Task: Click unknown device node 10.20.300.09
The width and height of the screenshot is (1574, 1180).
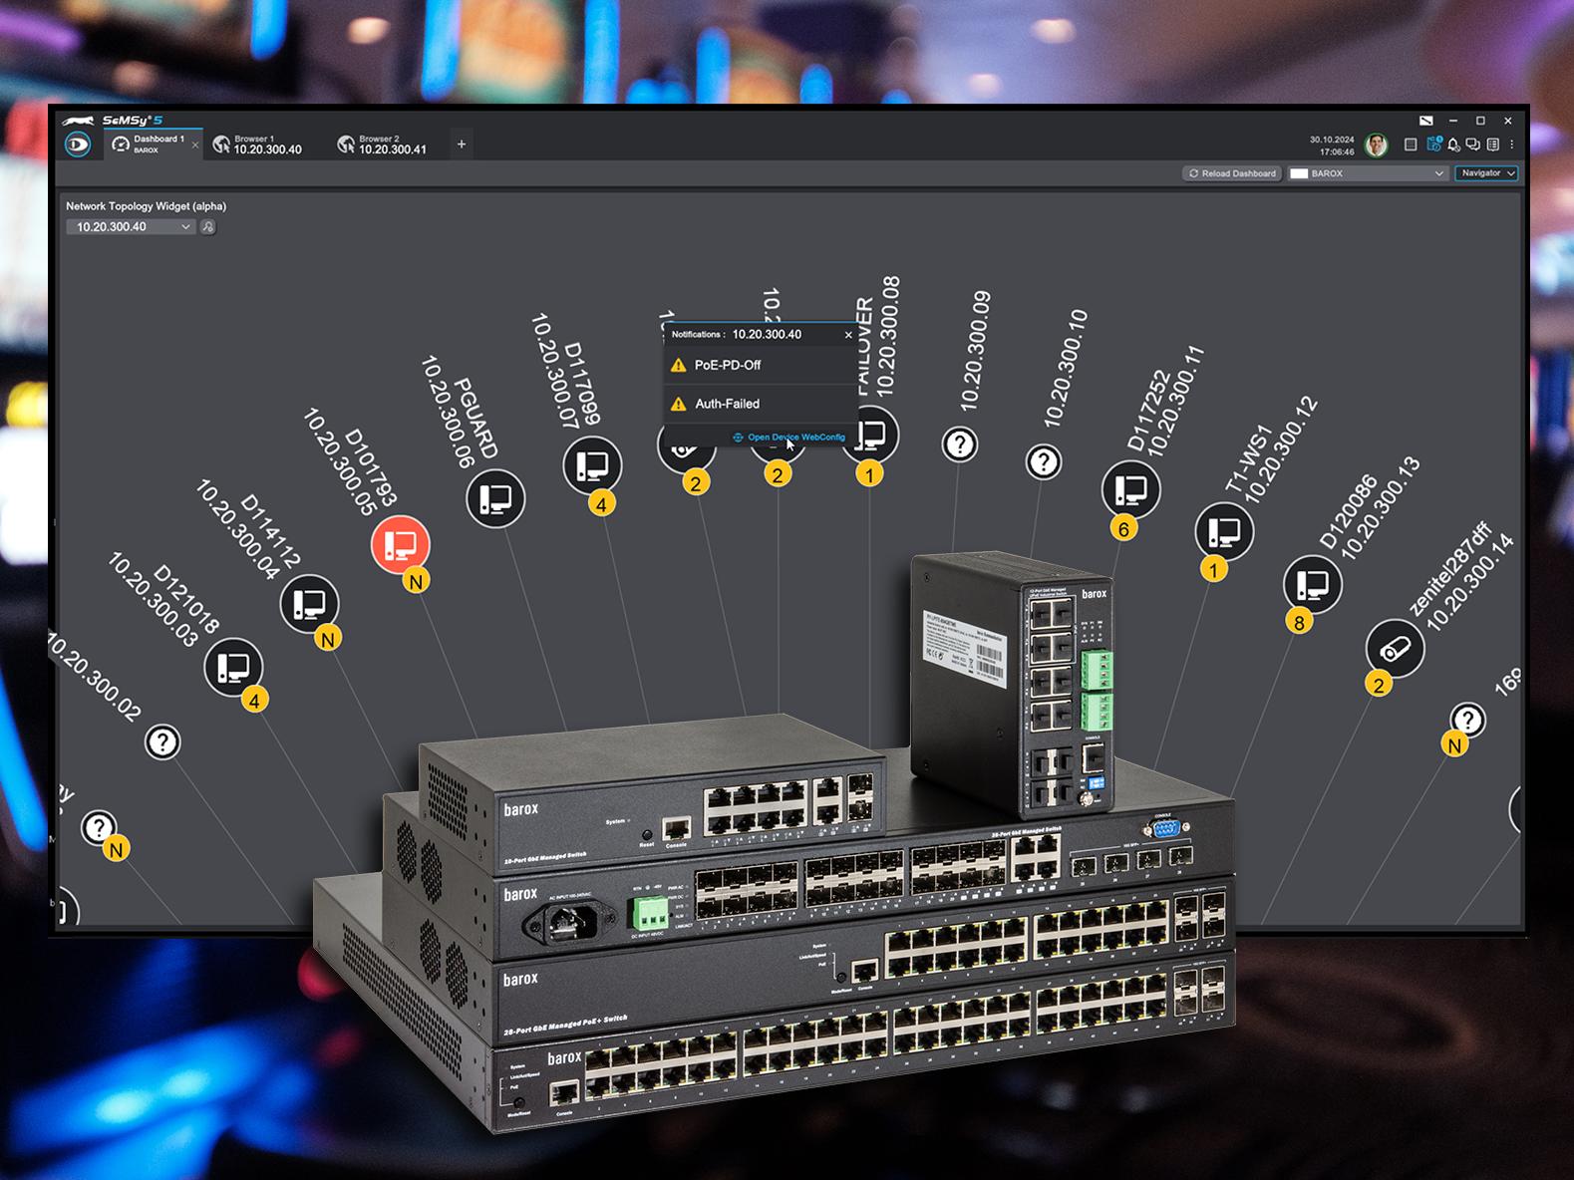Action: [960, 444]
